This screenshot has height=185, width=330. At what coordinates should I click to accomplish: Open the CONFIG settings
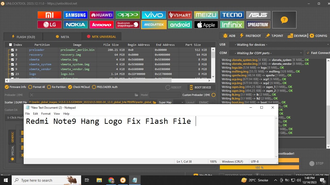click(x=318, y=36)
